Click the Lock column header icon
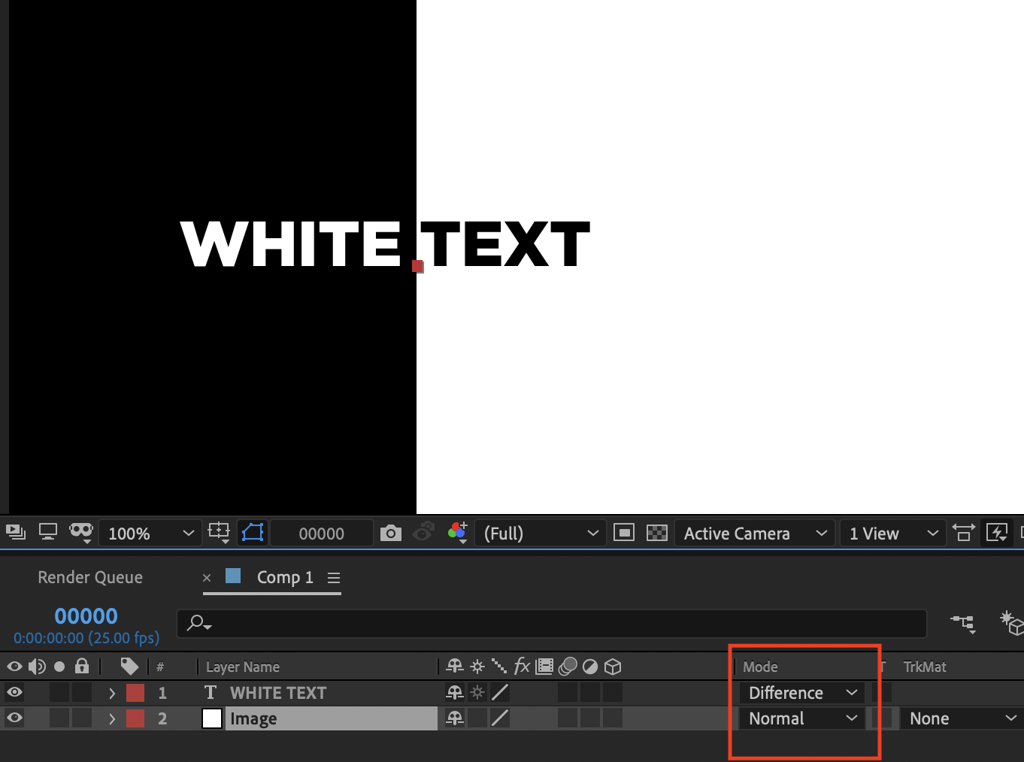The height and width of the screenshot is (762, 1024). tap(82, 666)
